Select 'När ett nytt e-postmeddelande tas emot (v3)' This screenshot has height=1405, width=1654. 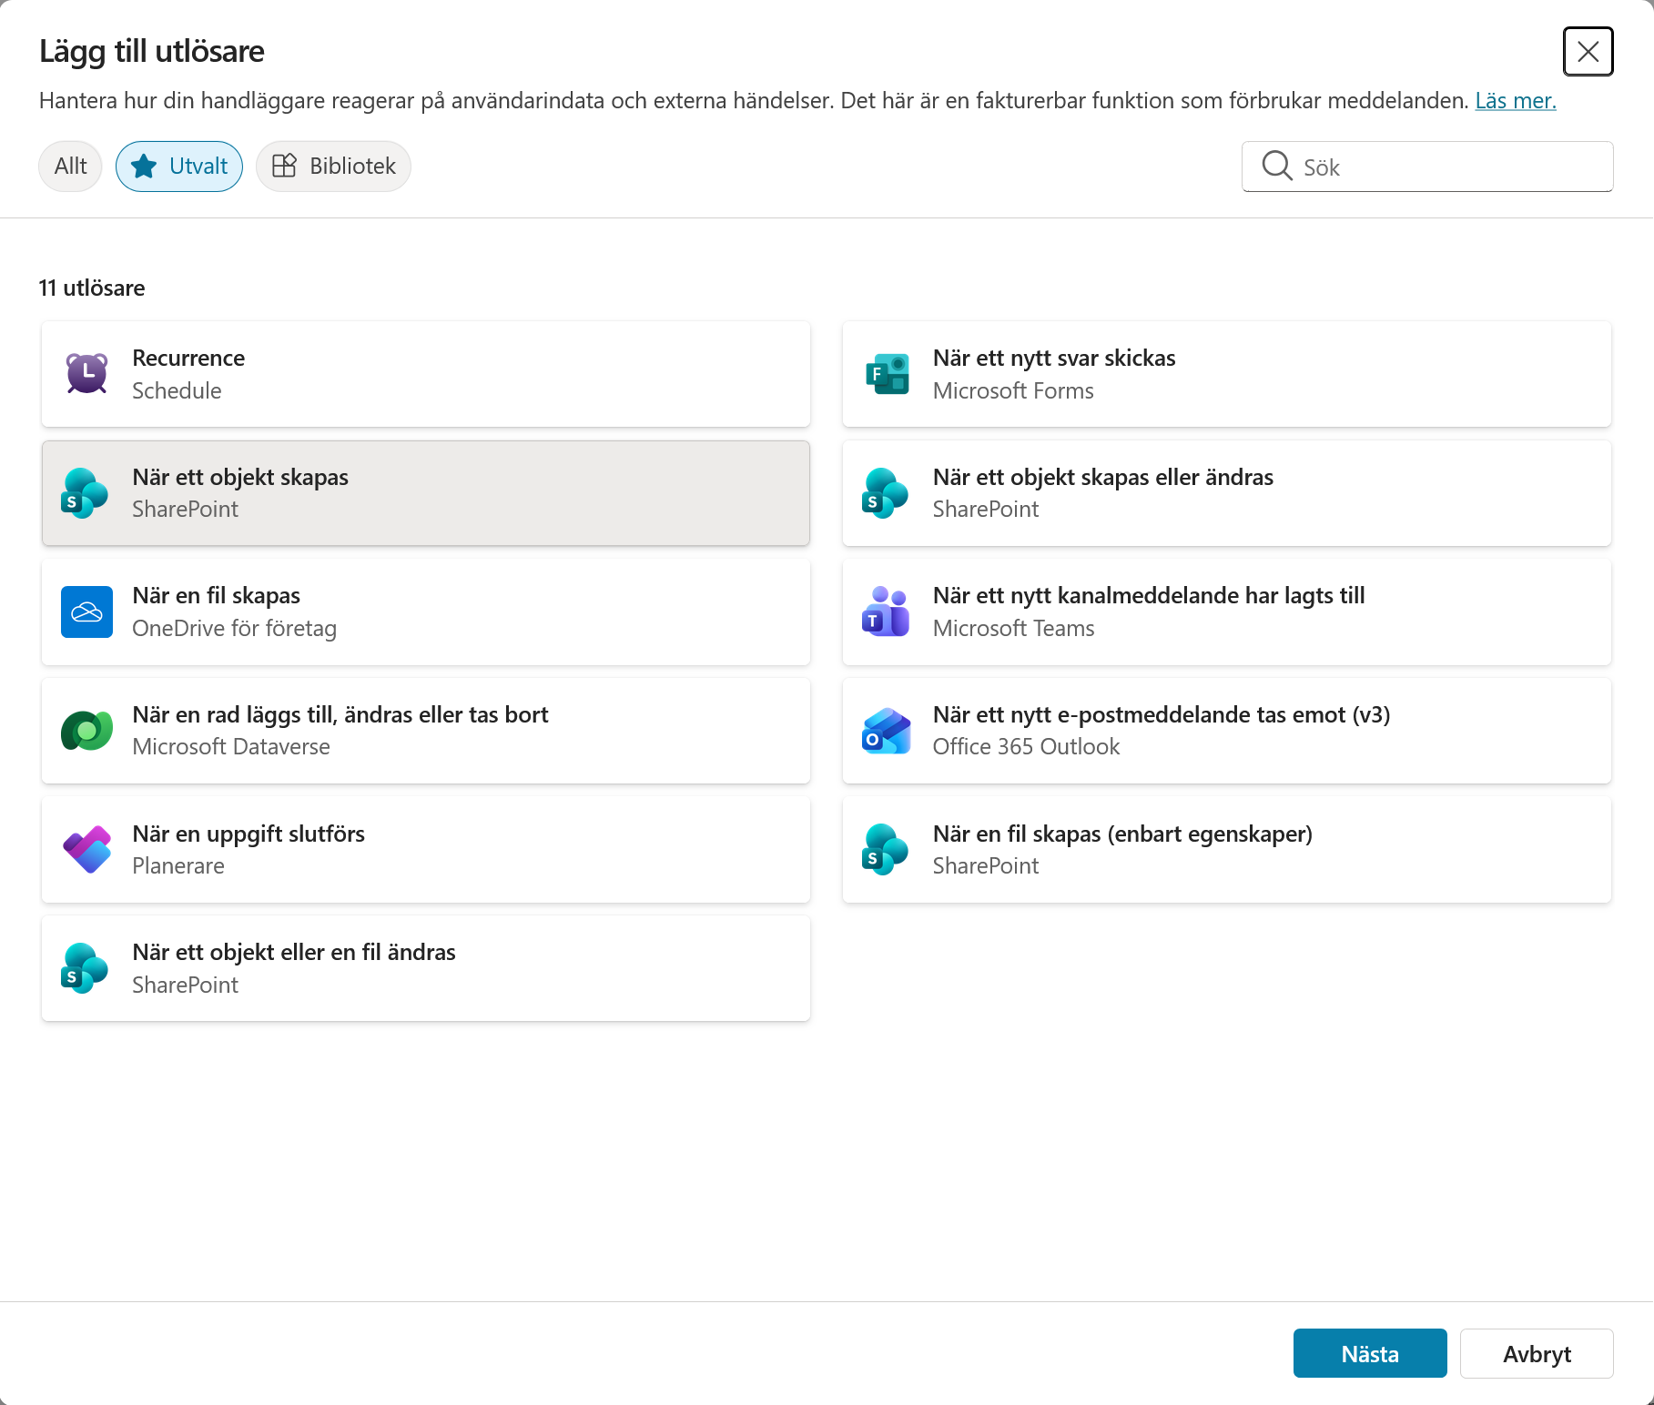(1162, 715)
